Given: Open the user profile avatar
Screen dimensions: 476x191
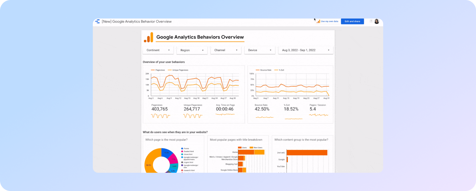Looking at the screenshot, I should 377,21.
